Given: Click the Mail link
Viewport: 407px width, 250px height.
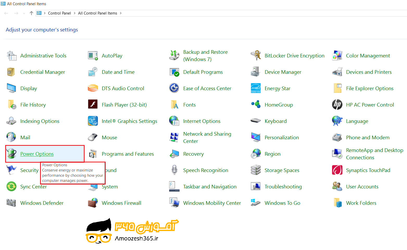Looking at the screenshot, I should 25,137.
